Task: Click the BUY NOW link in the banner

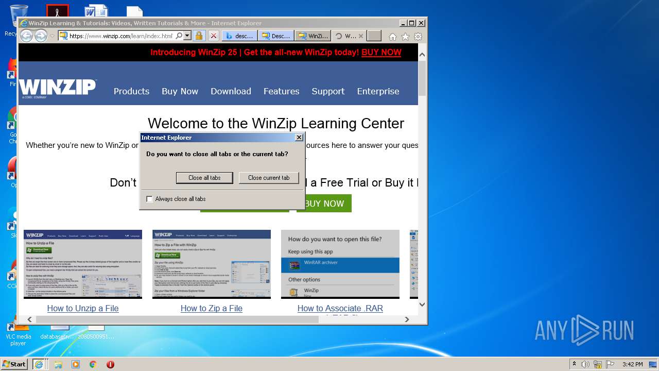Action: [381, 52]
